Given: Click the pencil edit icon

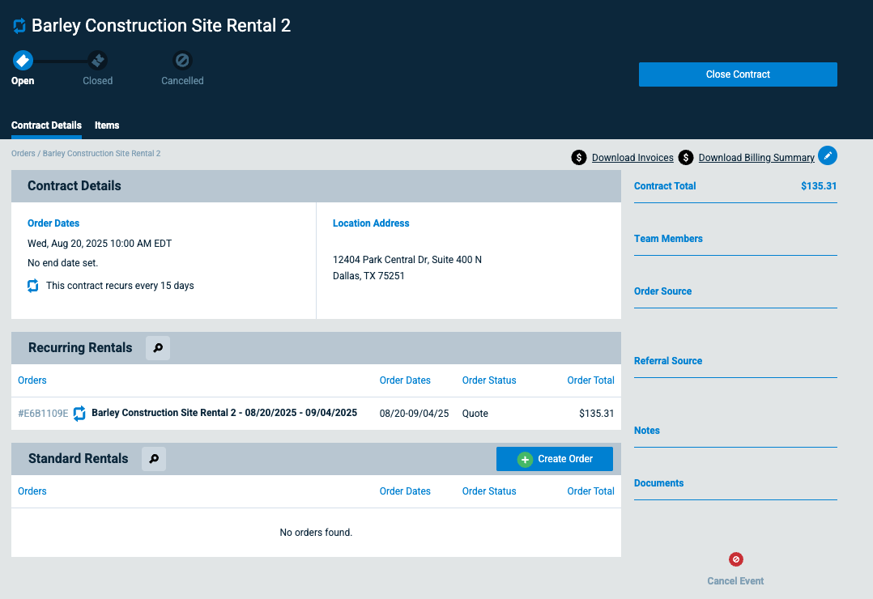Looking at the screenshot, I should click(x=828, y=156).
